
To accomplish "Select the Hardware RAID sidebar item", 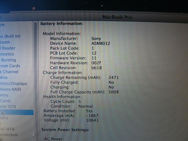I will 10,89.
